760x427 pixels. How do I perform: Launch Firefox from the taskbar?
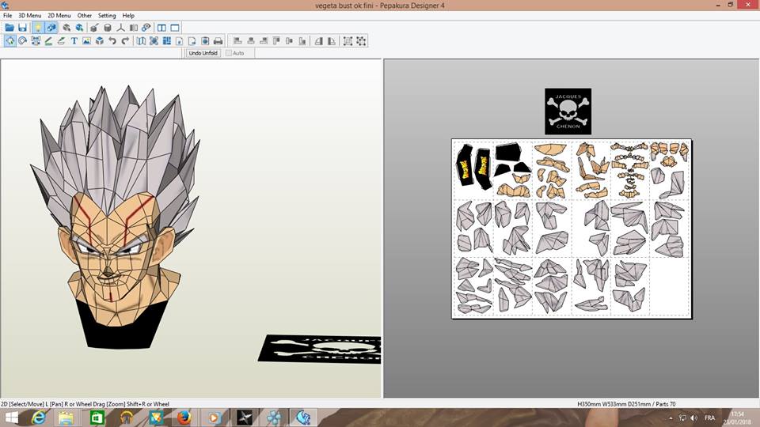click(184, 418)
